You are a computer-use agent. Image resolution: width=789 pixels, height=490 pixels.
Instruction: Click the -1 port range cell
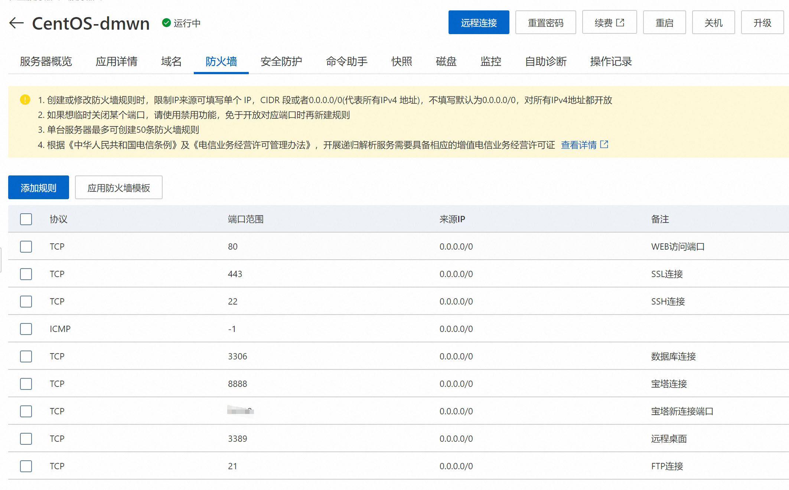232,329
